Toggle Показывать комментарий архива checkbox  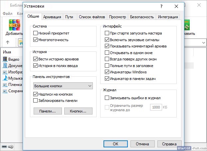click(107, 46)
